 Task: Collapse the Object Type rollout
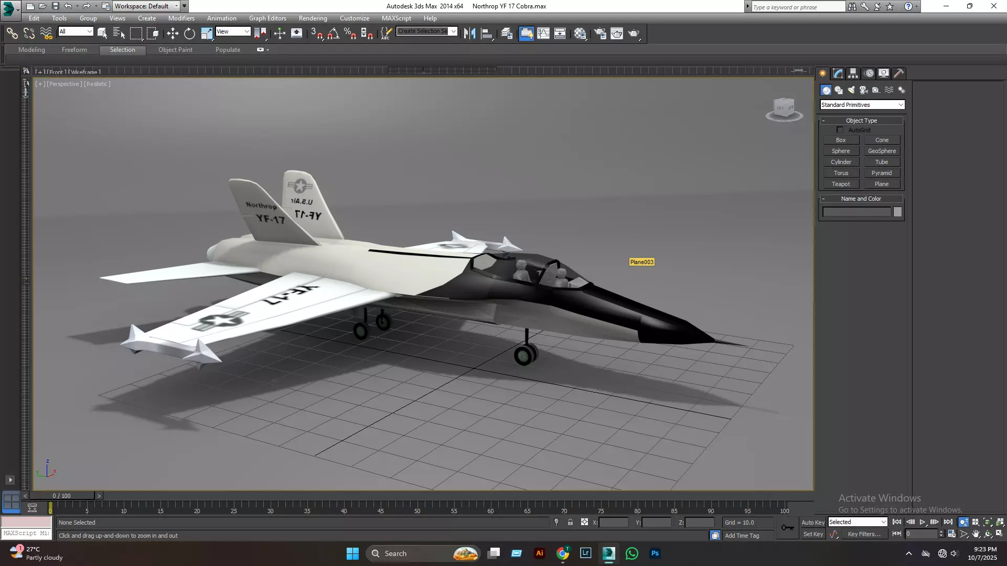pos(861,121)
